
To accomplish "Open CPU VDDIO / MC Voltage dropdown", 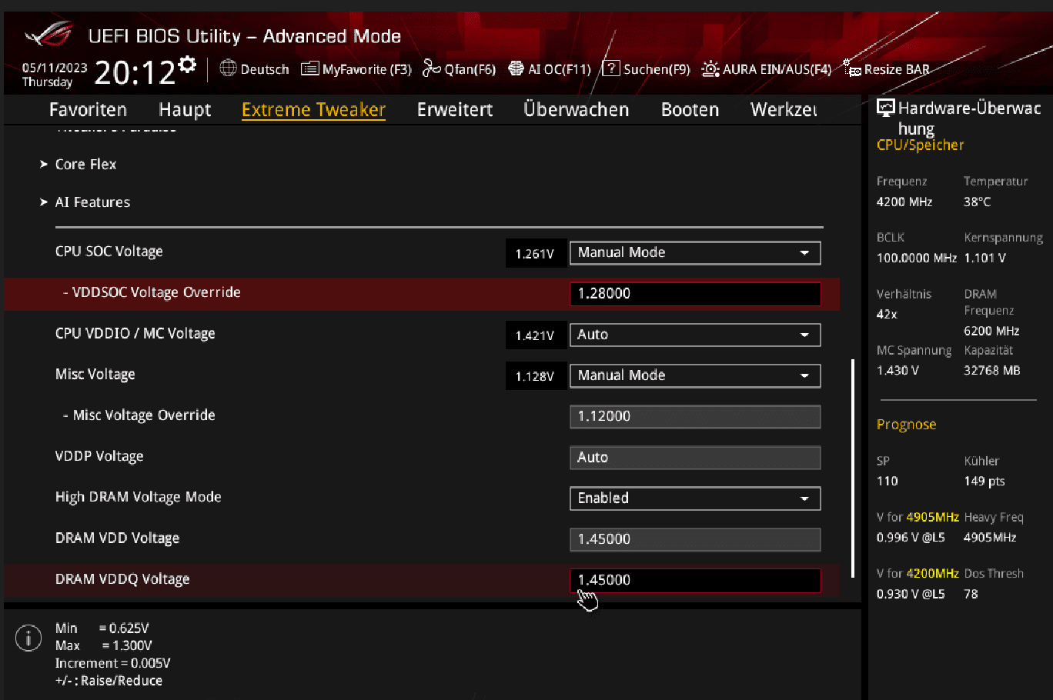I will click(x=695, y=335).
